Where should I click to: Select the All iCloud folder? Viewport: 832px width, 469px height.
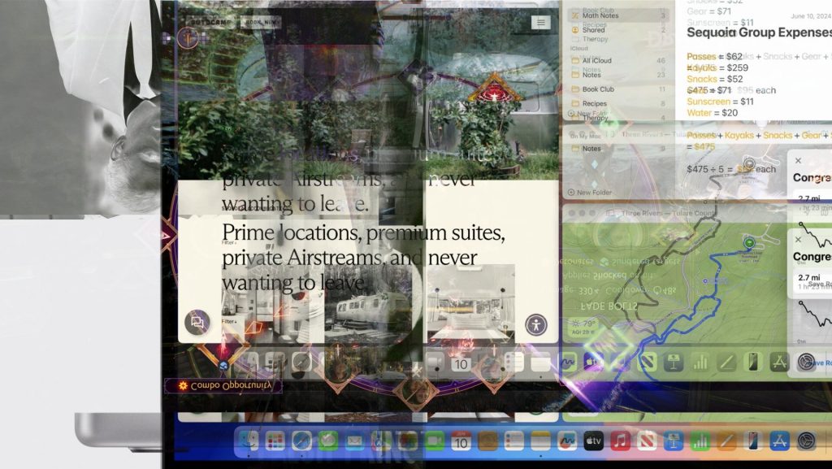pos(596,61)
